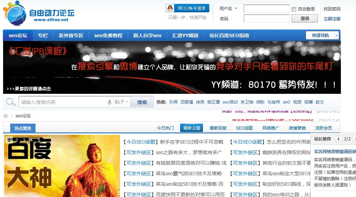Click the 密码 input field
356x197 pixels.
coord(266,19)
